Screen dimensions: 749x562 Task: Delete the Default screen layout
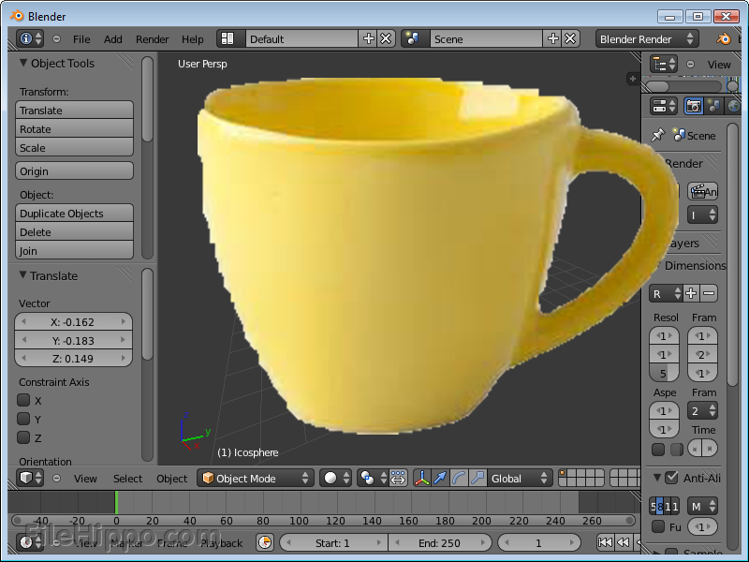click(386, 38)
